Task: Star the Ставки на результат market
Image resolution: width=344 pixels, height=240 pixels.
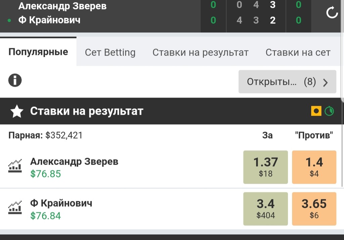Action: tap(17, 111)
